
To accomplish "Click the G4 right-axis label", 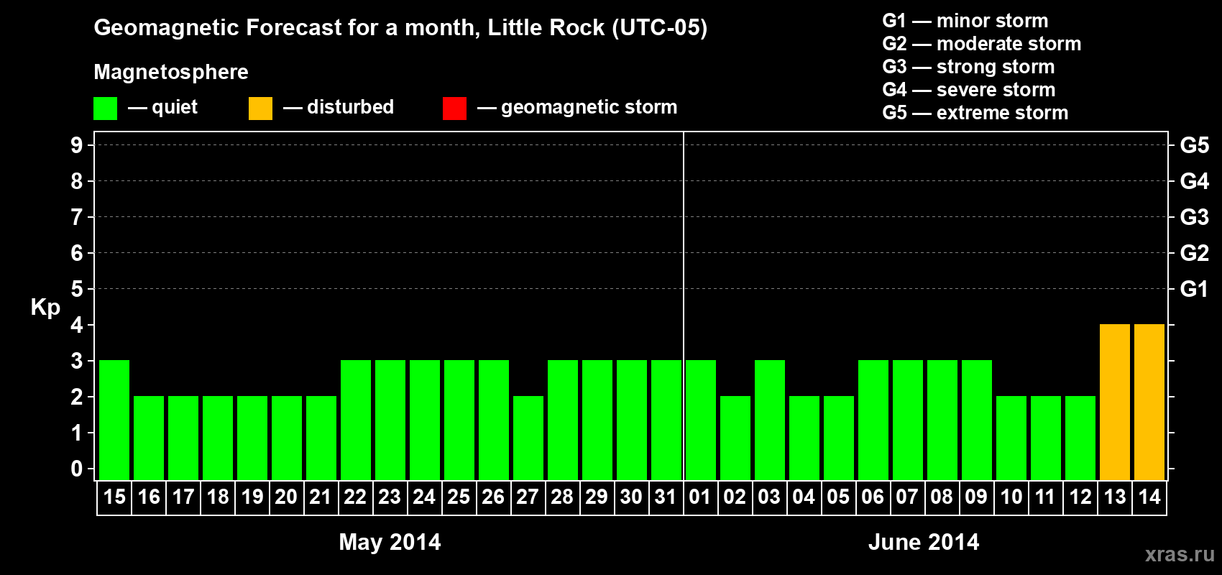I will [1194, 181].
